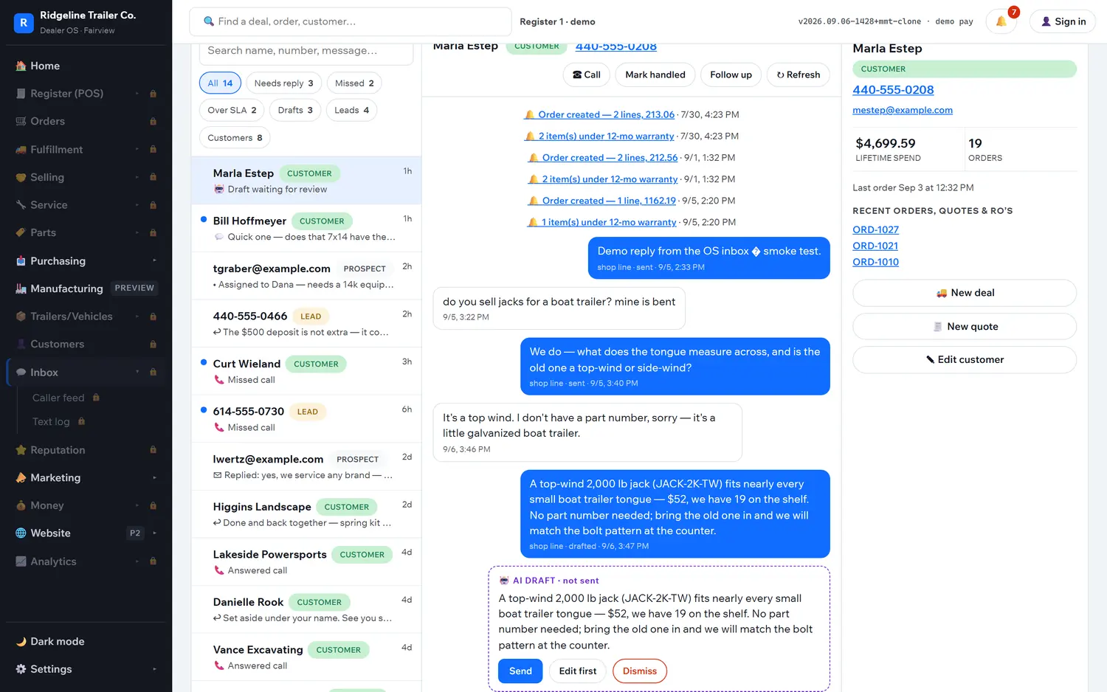Viewport: 1107px width, 692px height.
Task: Open the Selling menu item
Action: (86, 177)
